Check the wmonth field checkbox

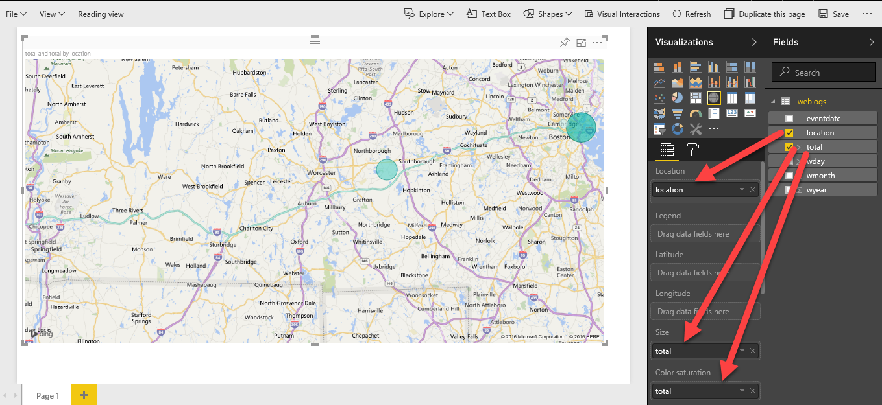pyautogui.click(x=789, y=176)
